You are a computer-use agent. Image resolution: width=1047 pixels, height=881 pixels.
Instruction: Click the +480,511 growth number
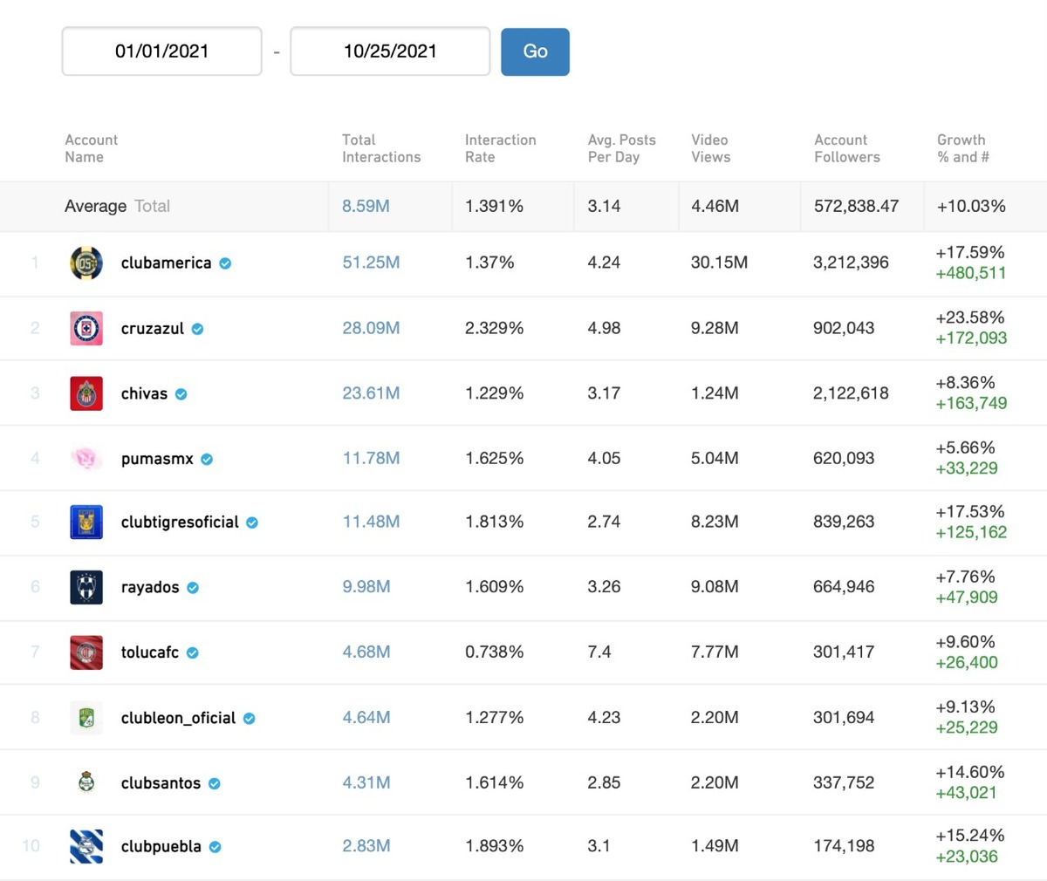[970, 273]
